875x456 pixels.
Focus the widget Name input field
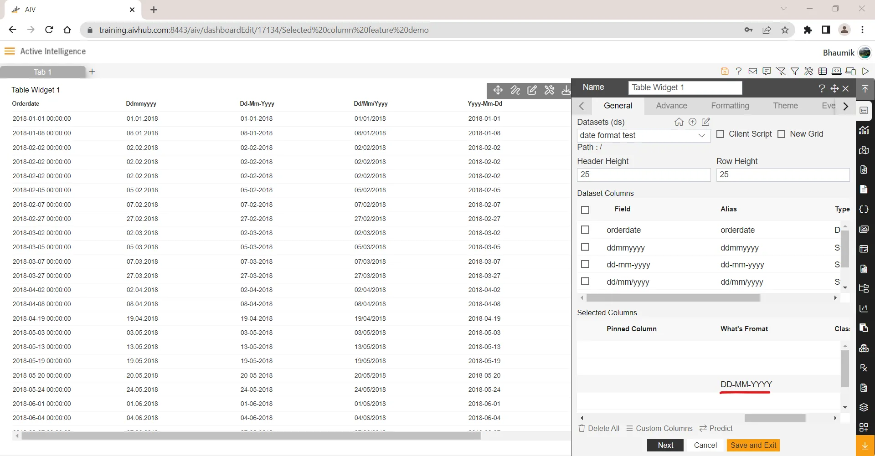pyautogui.click(x=685, y=87)
